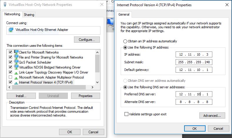Select Use the following DNS server addresses
The width and height of the screenshot is (232, 138).
pos(125,87)
